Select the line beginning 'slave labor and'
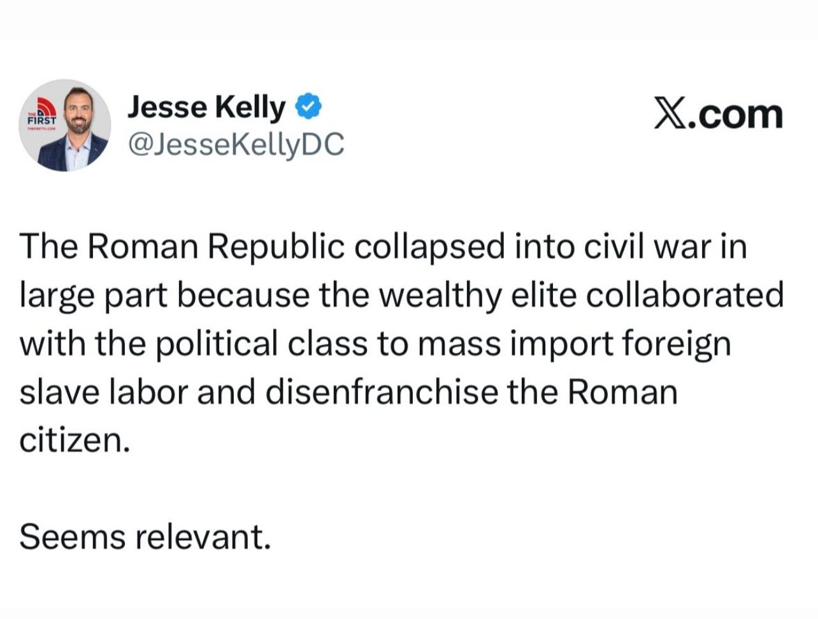 (348, 392)
